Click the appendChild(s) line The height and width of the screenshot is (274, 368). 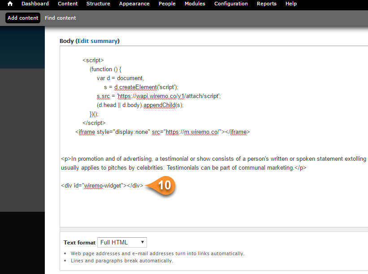[x=140, y=105]
